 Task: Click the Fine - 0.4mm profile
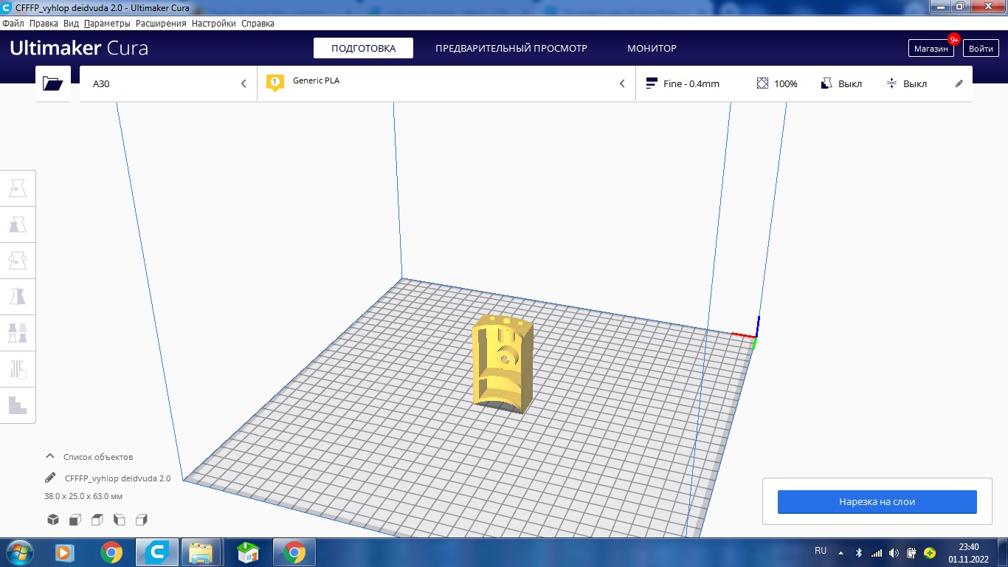683,83
